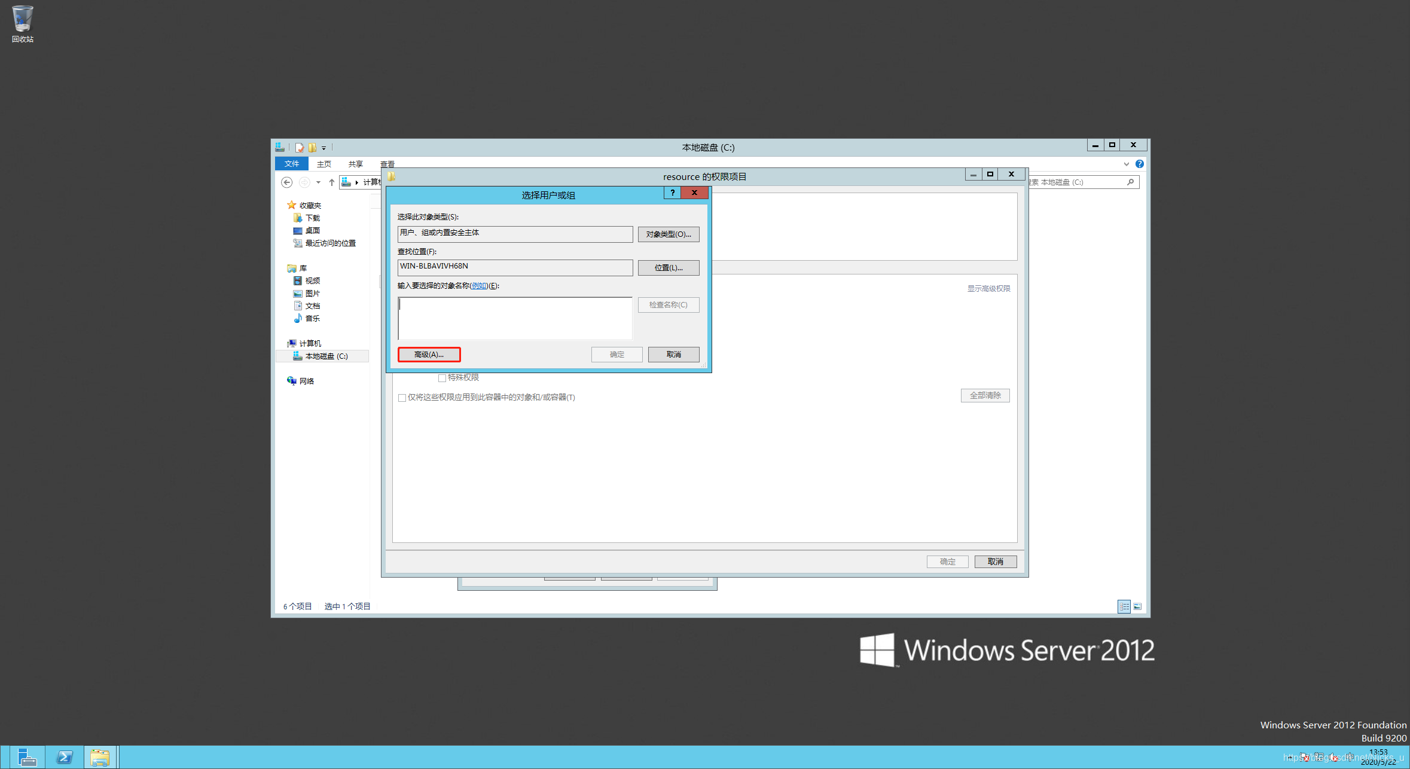Switch to large icons view button
Viewport: 1410px width, 769px height.
(1137, 606)
